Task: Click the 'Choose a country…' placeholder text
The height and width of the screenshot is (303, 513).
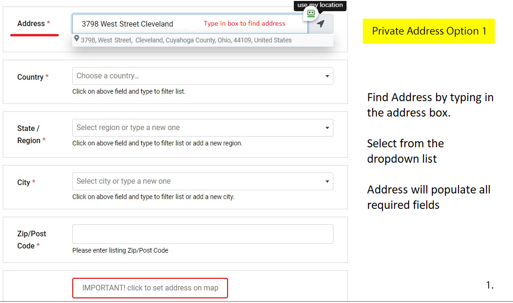Action: pyautogui.click(x=108, y=76)
